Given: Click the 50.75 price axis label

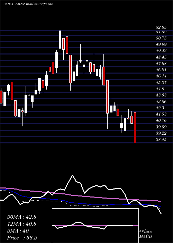Looking at the screenshot, I should 161,38.
